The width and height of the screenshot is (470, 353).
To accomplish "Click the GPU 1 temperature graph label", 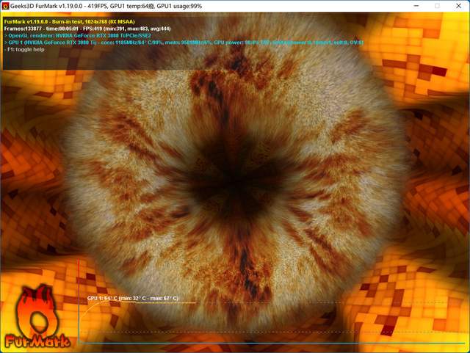I will [x=133, y=298].
